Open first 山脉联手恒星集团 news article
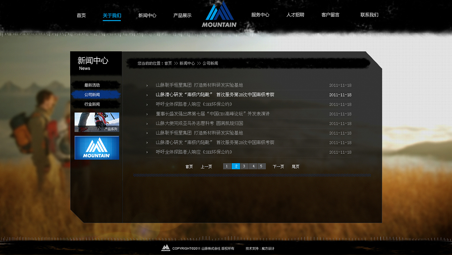 pyautogui.click(x=199, y=85)
